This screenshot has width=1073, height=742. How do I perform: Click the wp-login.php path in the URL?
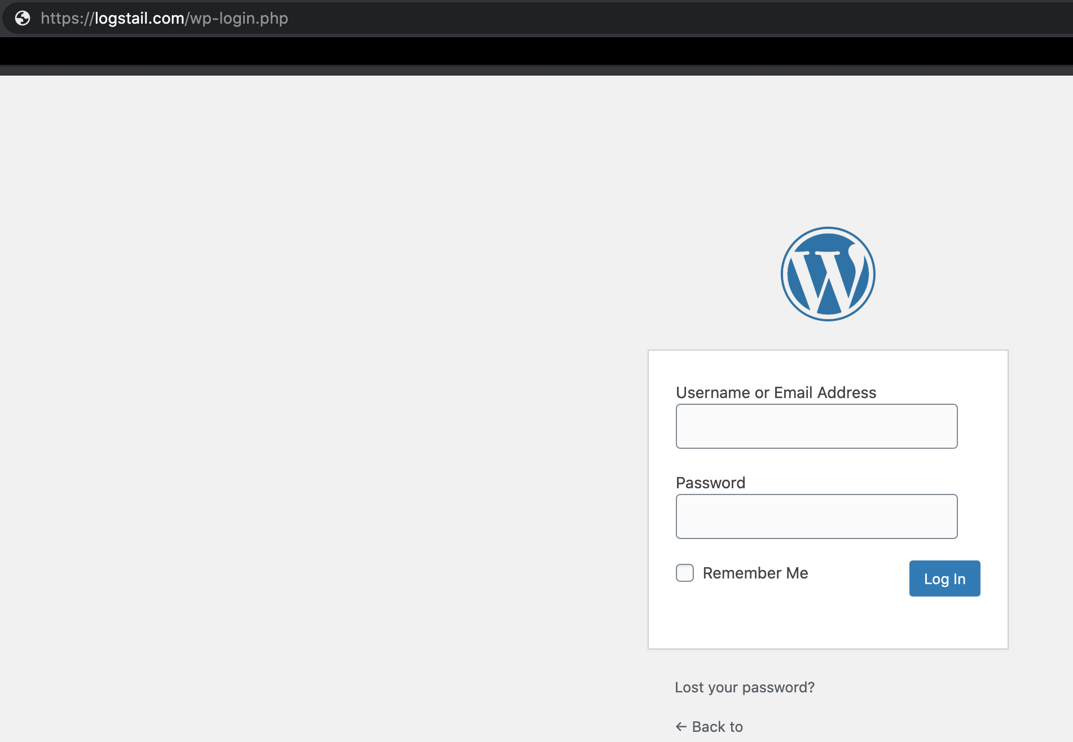pos(239,18)
